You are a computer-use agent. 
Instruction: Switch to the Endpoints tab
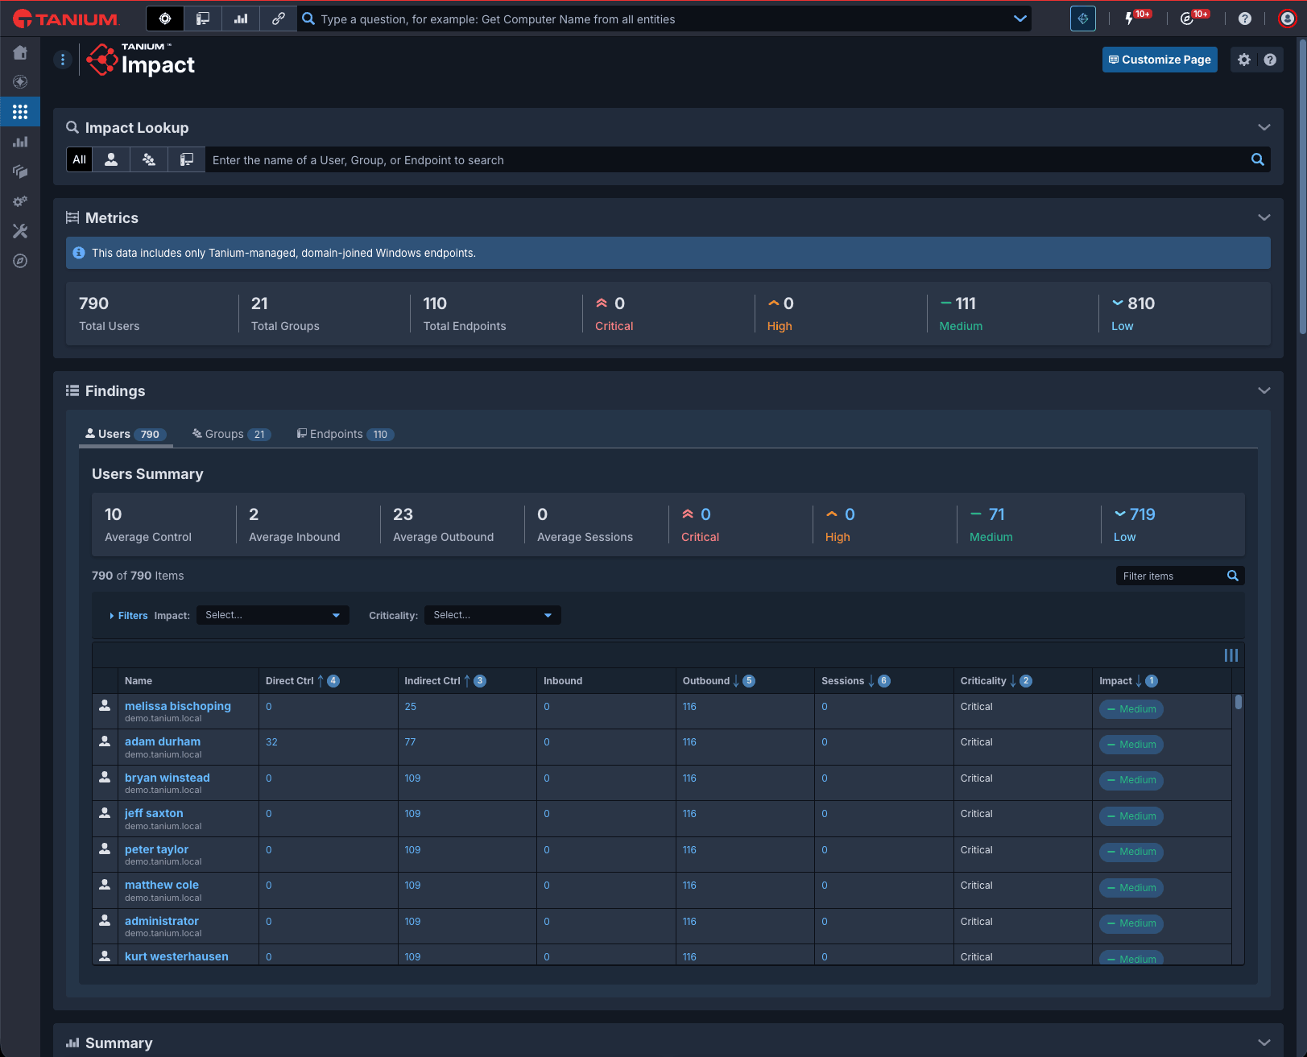[345, 434]
